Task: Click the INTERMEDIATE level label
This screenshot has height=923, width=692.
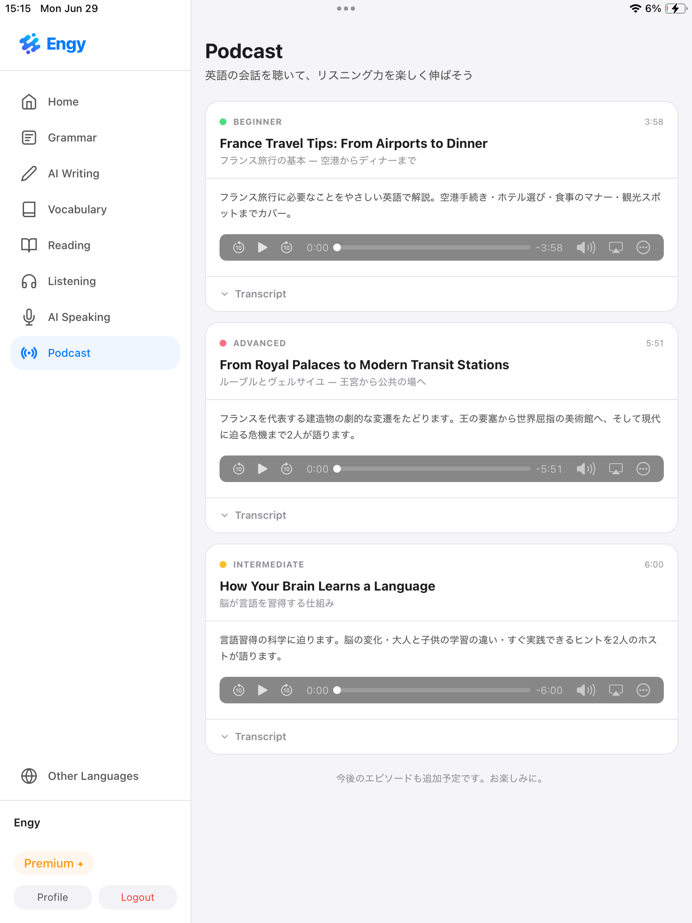Action: (268, 565)
